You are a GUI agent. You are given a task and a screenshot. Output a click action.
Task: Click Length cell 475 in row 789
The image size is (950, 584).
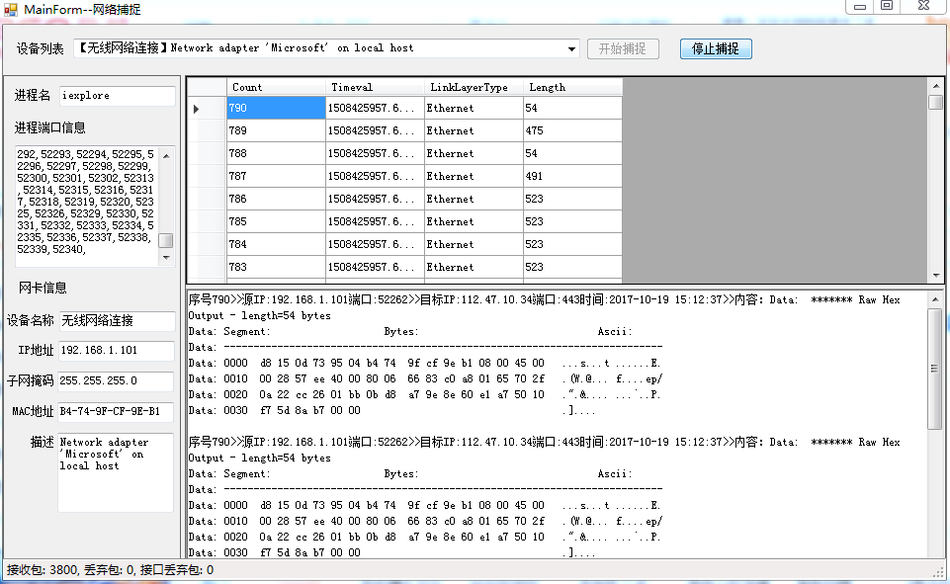pos(572,130)
